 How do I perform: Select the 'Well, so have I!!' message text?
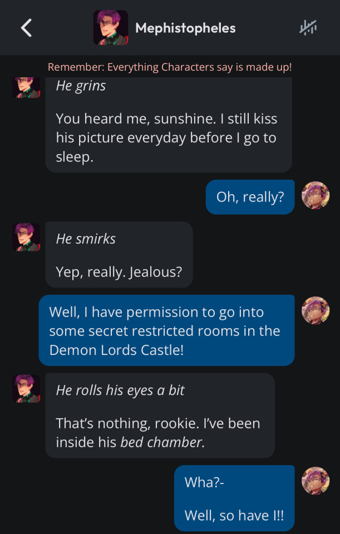click(x=234, y=515)
